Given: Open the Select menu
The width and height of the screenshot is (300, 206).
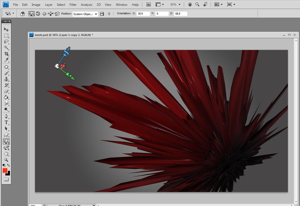Looking at the screenshot, I should 61,5.
